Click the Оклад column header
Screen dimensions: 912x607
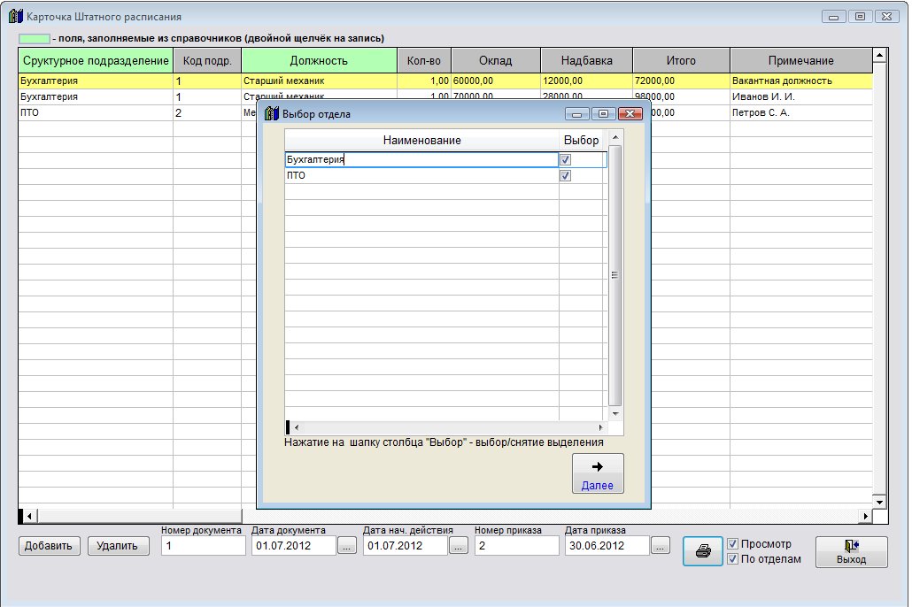pyautogui.click(x=496, y=60)
